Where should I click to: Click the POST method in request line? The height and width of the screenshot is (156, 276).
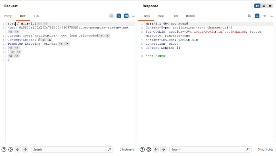[x=11, y=24]
